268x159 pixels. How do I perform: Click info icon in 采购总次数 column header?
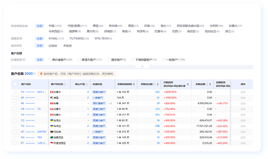(x=155, y=84)
